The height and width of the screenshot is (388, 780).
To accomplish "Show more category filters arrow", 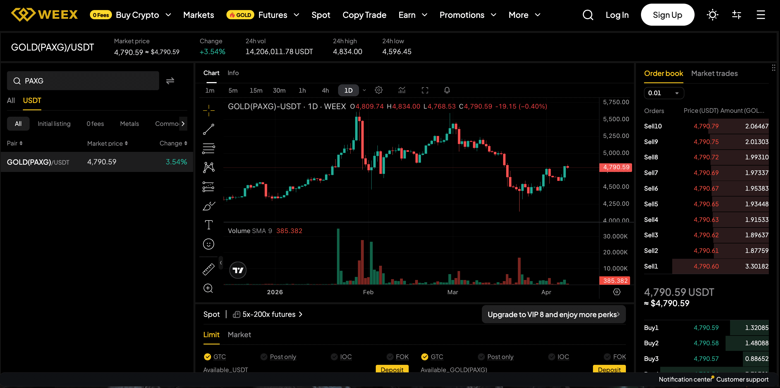I will [183, 123].
